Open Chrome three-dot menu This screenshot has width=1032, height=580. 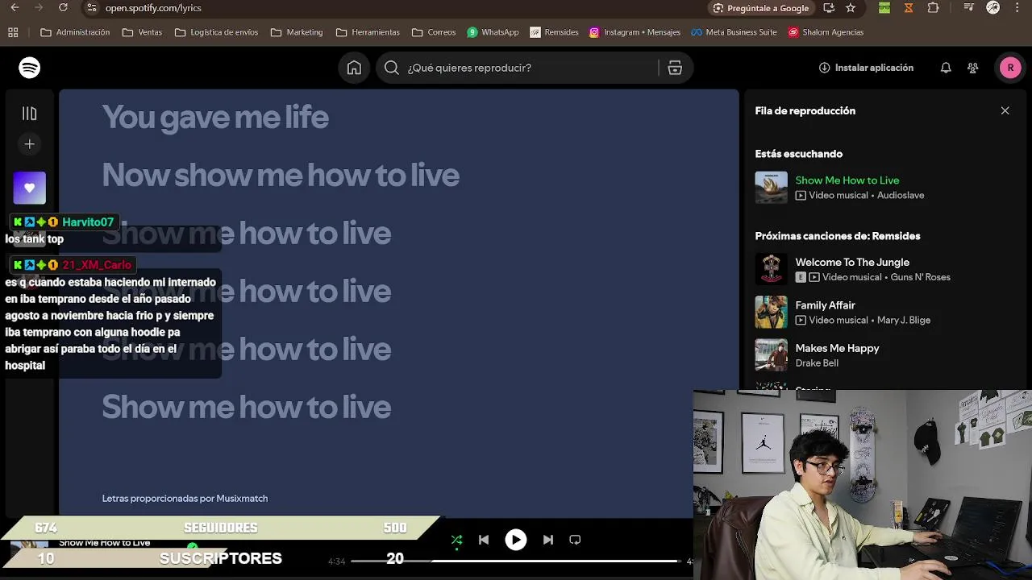coord(1017,8)
